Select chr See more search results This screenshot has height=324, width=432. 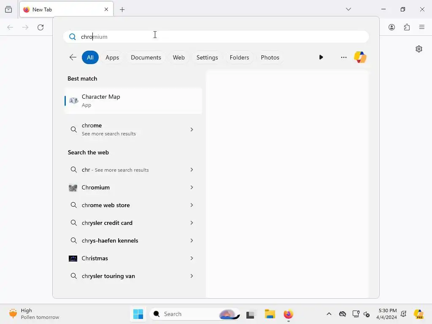(x=133, y=170)
